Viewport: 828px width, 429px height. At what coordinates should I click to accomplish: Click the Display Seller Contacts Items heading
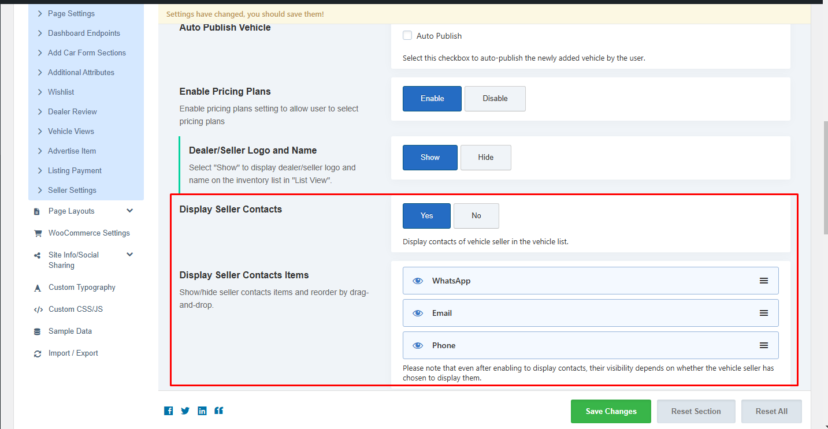pyautogui.click(x=244, y=275)
